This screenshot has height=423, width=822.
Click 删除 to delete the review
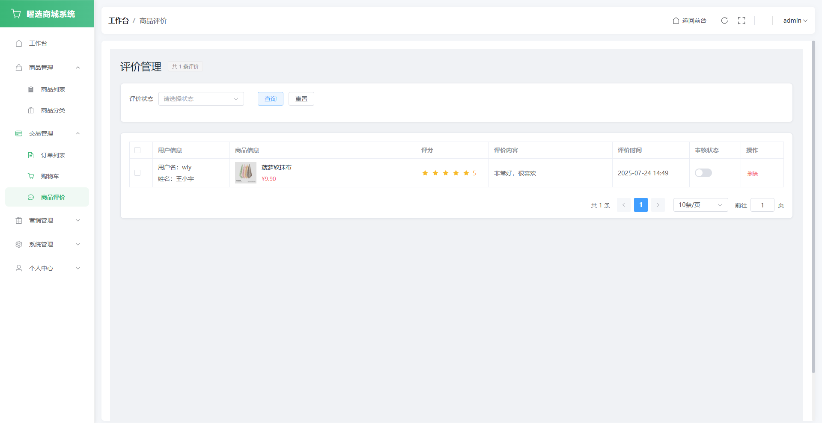point(752,174)
